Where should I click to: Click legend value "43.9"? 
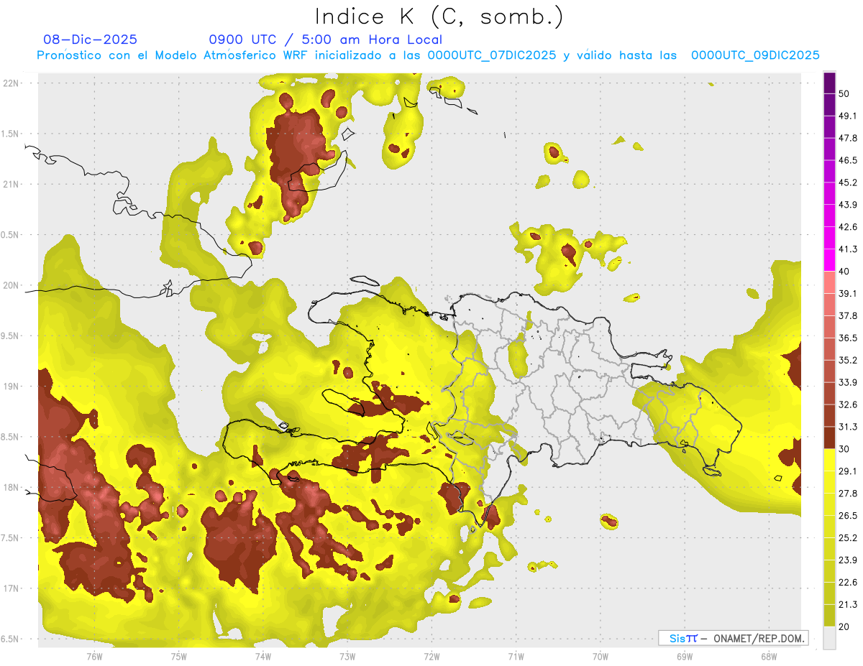[x=848, y=205]
